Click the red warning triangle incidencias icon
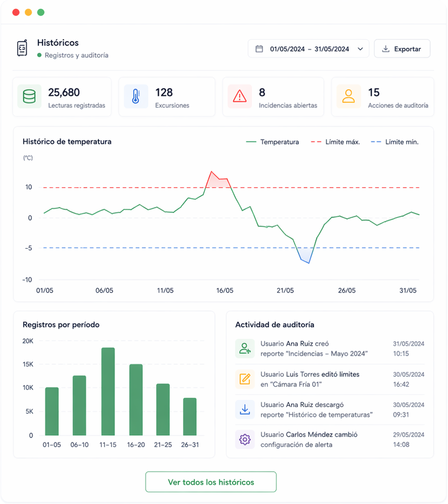 240,96
